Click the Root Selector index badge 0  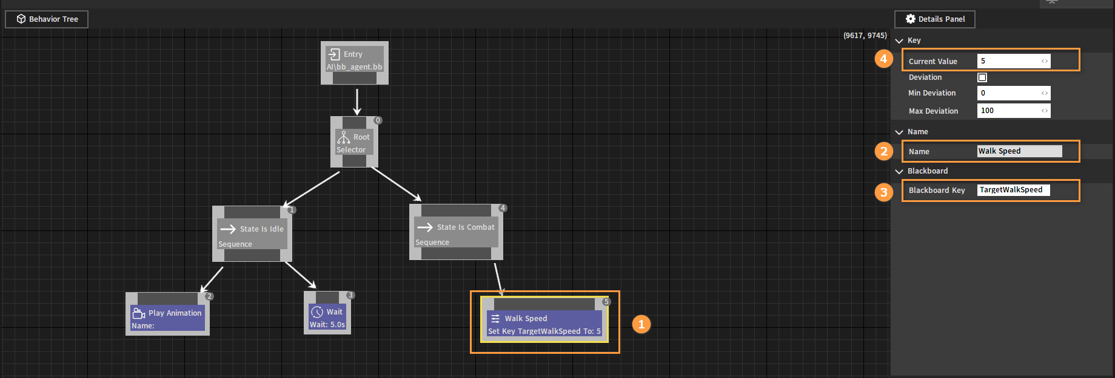(378, 120)
